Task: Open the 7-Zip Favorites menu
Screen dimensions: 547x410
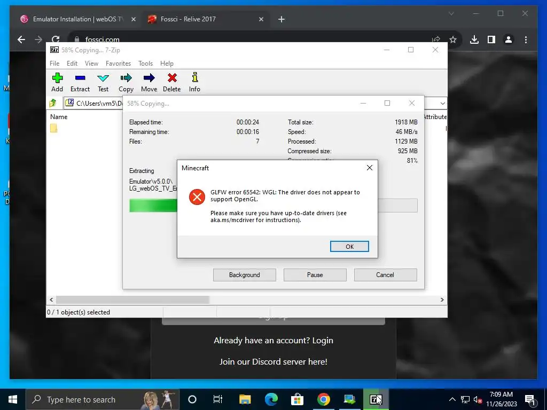Action: click(x=118, y=64)
